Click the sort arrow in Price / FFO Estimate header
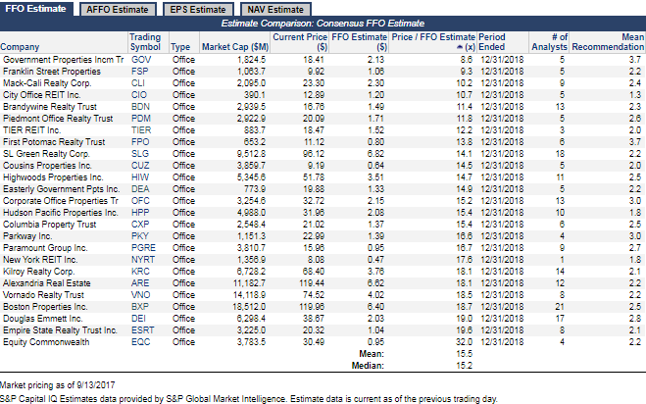Screen dimensions: 646x404 460,47
